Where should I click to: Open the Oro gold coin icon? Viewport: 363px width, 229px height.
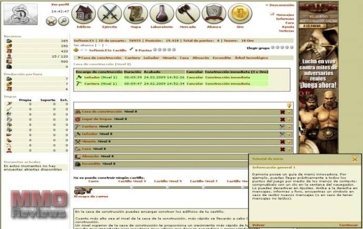tap(240, 14)
